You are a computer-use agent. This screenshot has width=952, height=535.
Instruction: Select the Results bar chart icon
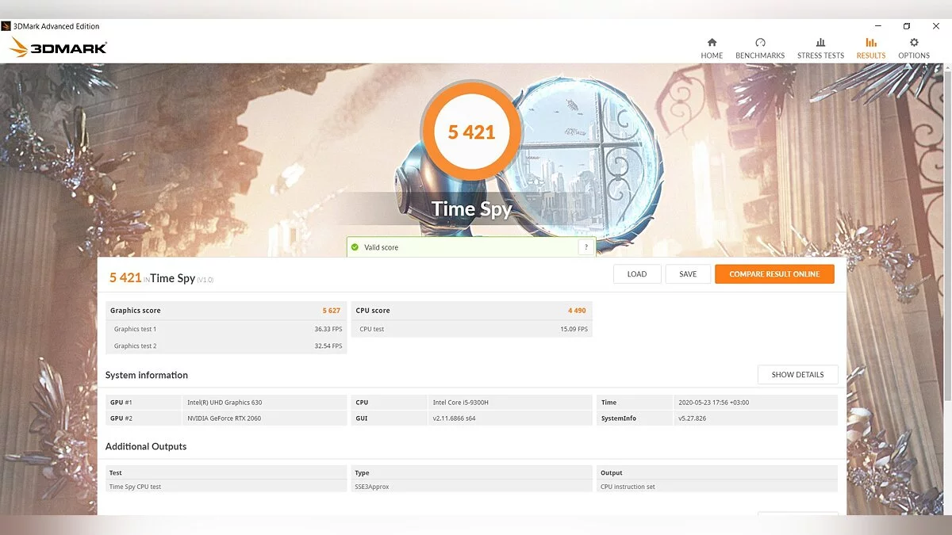[871, 42]
